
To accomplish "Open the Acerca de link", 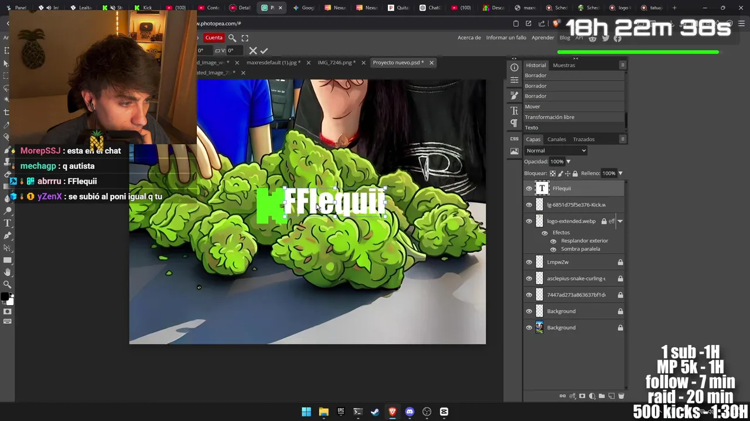I will coord(469,37).
